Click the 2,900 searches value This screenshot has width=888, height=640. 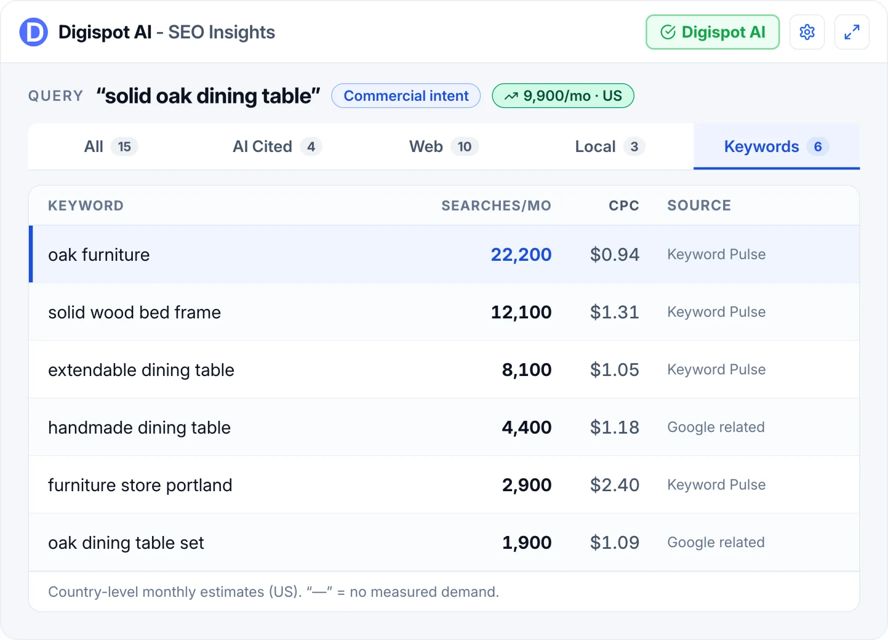point(527,485)
